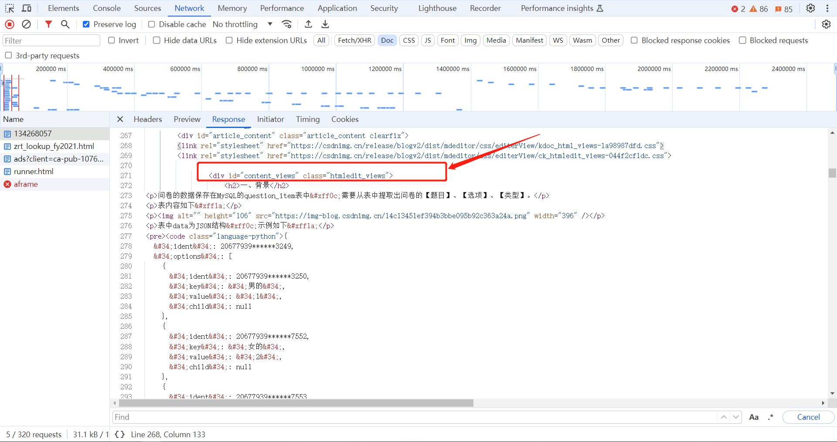Filter requests by Fetch/XHR

pos(354,40)
